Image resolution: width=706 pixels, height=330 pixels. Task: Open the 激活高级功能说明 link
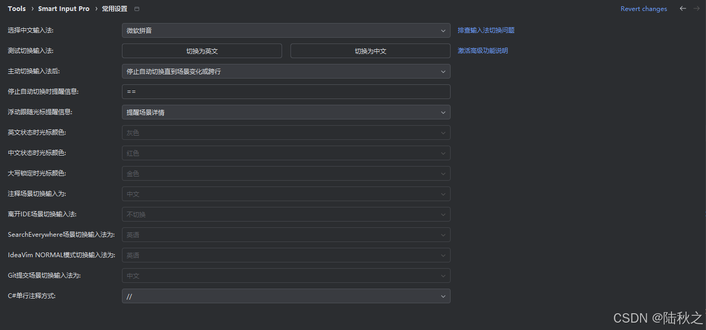click(483, 51)
